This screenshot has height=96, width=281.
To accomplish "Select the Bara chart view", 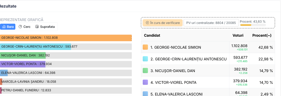I will [8, 27].
